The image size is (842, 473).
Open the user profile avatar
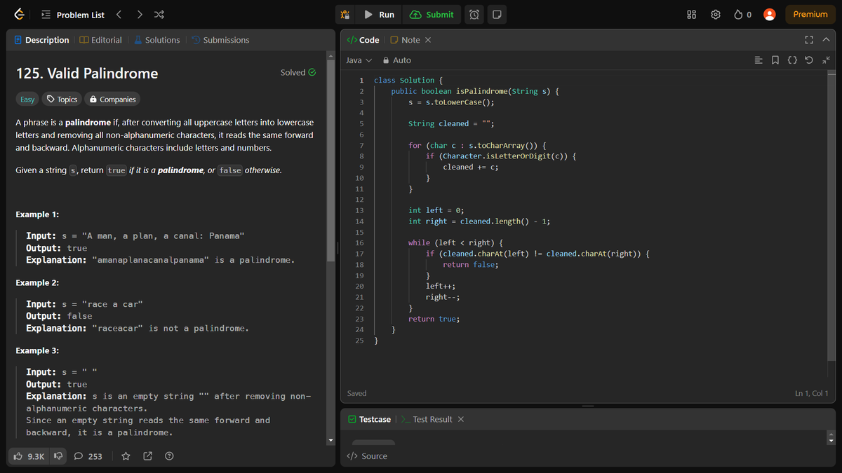pyautogui.click(x=770, y=15)
